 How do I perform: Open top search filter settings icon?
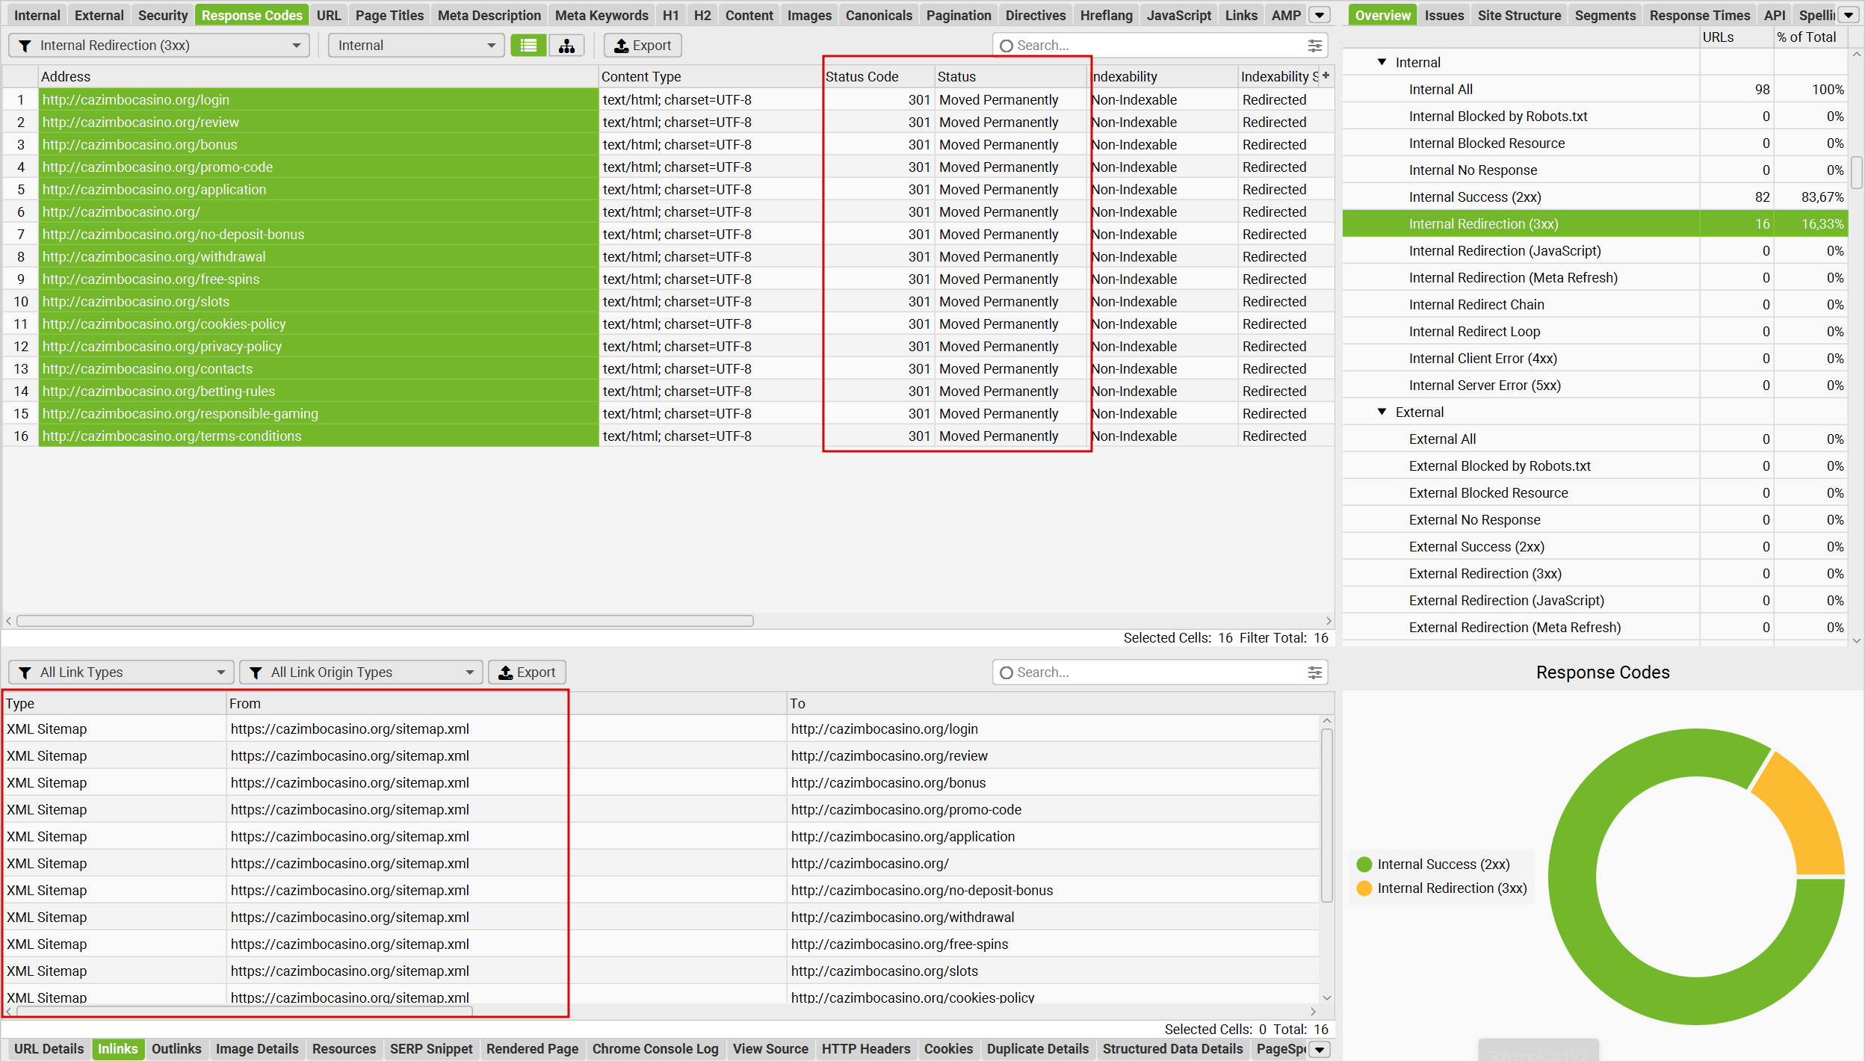tap(1315, 46)
